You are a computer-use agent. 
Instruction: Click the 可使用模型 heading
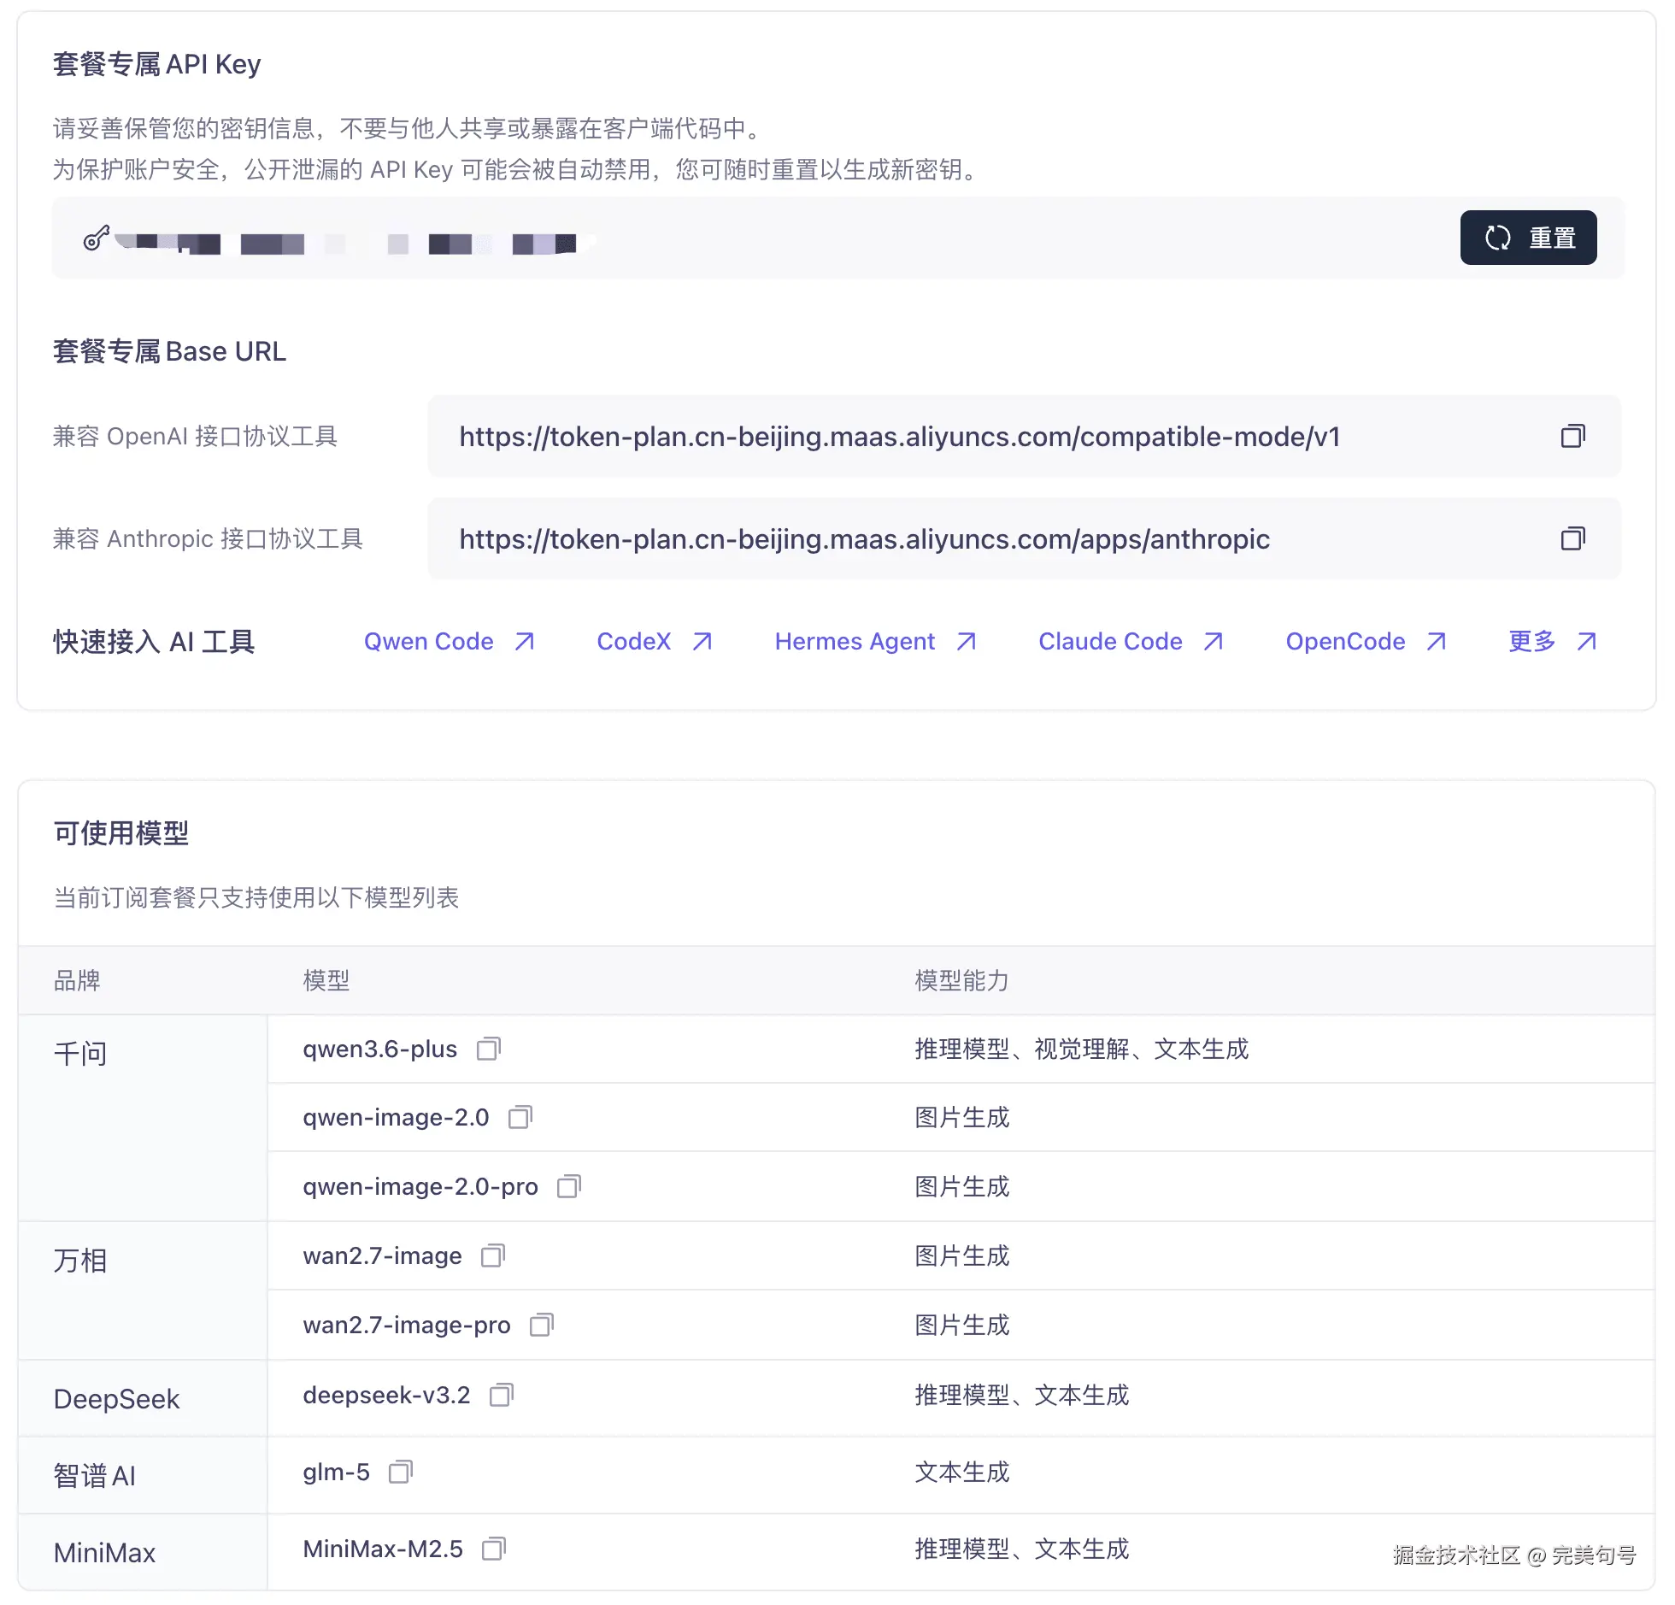click(x=121, y=832)
